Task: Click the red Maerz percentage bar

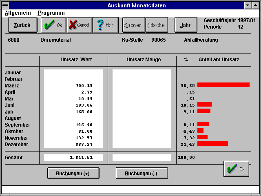Action: click(x=223, y=85)
